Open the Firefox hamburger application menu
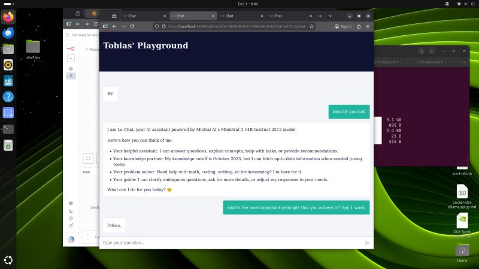479x269 pixels. click(368, 26)
